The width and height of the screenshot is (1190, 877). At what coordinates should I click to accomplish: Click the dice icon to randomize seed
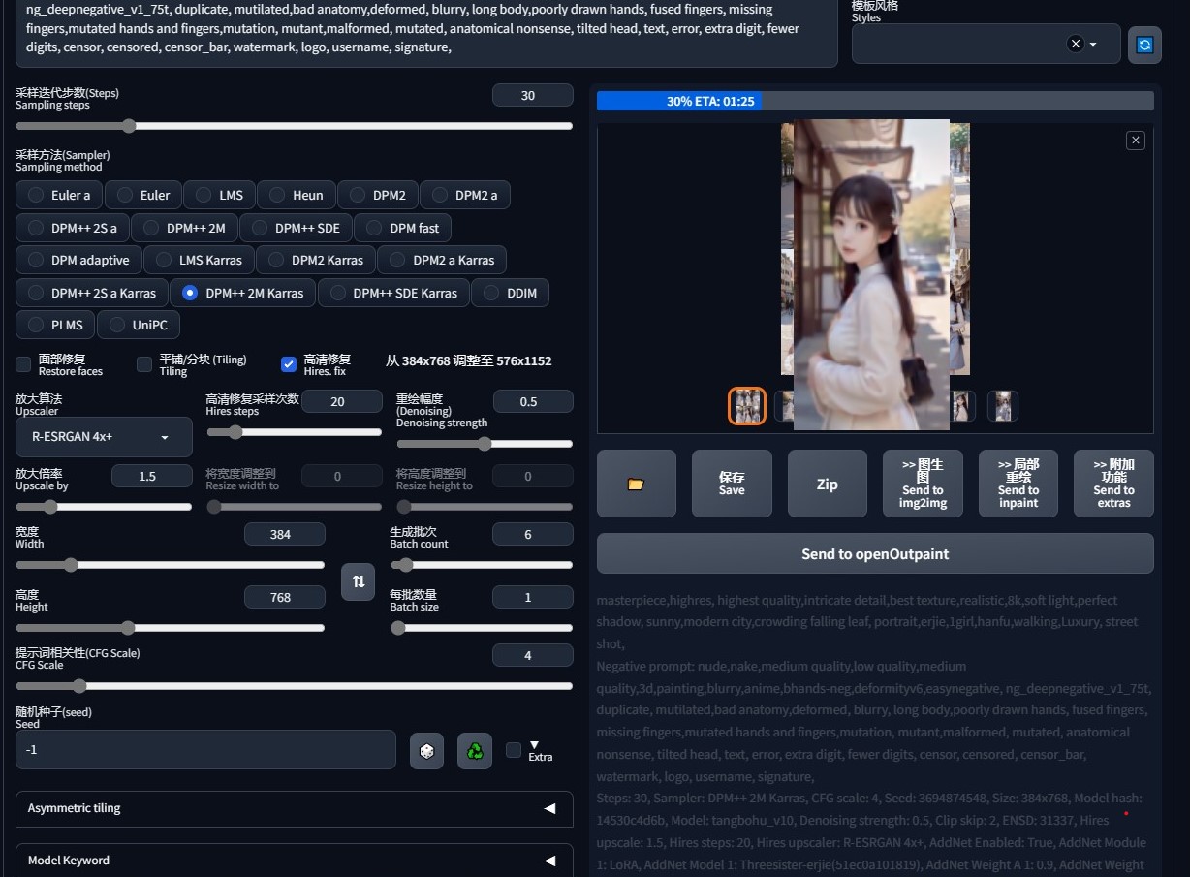426,750
